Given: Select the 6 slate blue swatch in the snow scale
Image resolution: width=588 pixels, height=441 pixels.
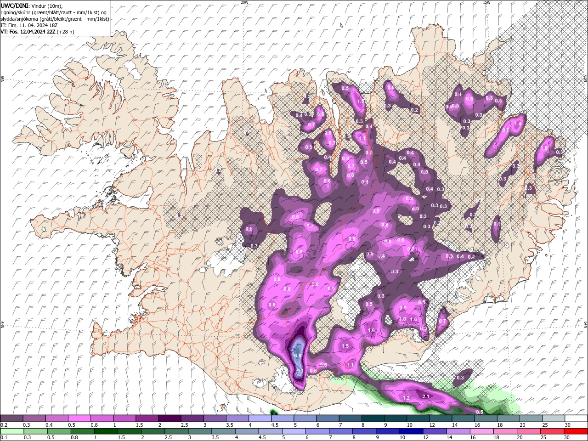Looking at the screenshot, I should (x=327, y=418).
